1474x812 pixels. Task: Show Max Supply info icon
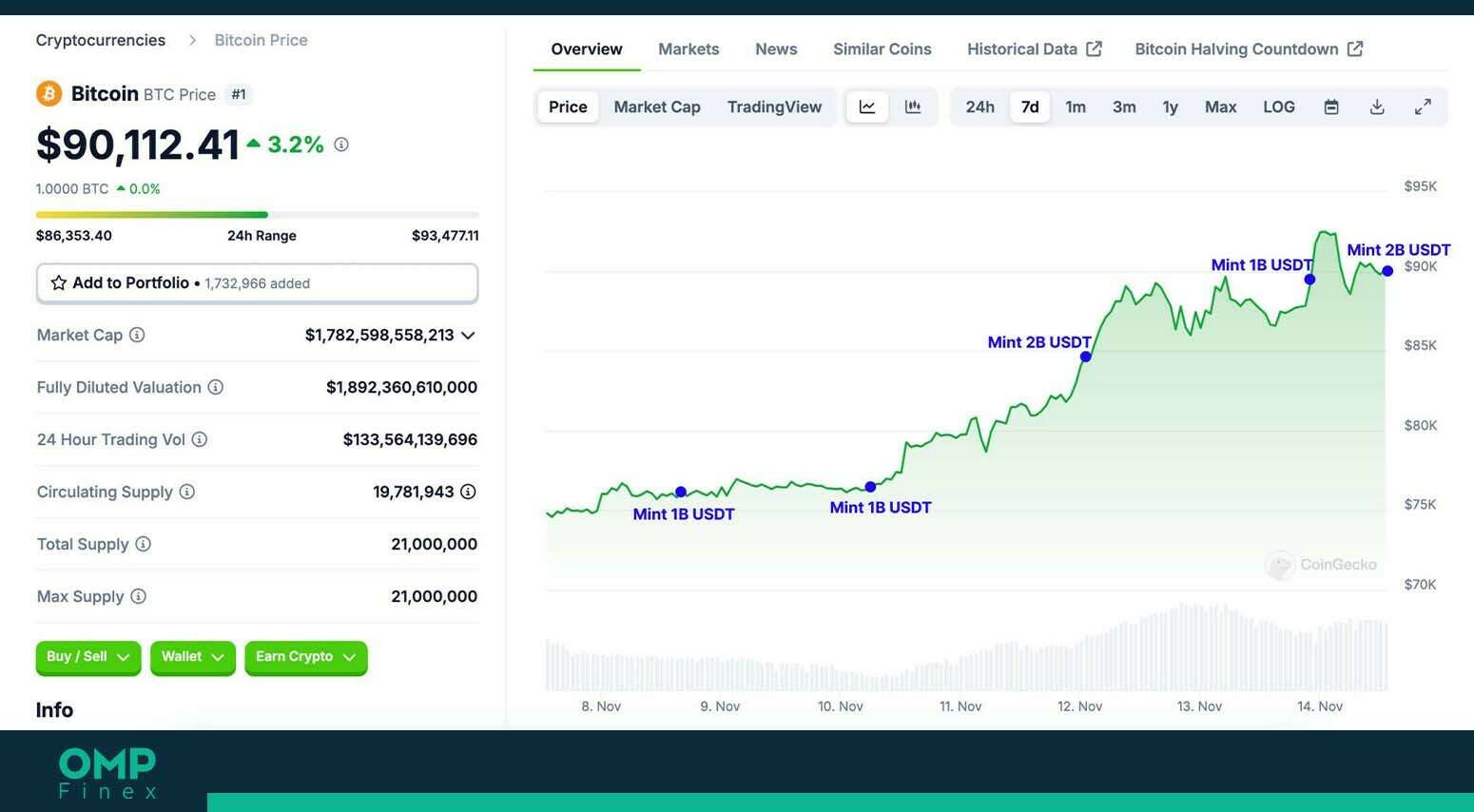click(x=138, y=596)
